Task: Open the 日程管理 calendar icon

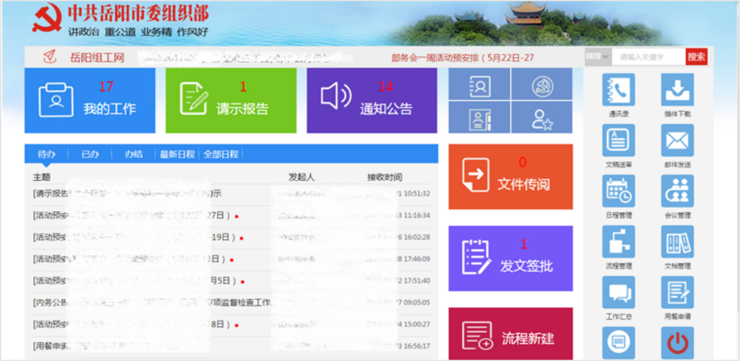Action: pyautogui.click(x=618, y=191)
